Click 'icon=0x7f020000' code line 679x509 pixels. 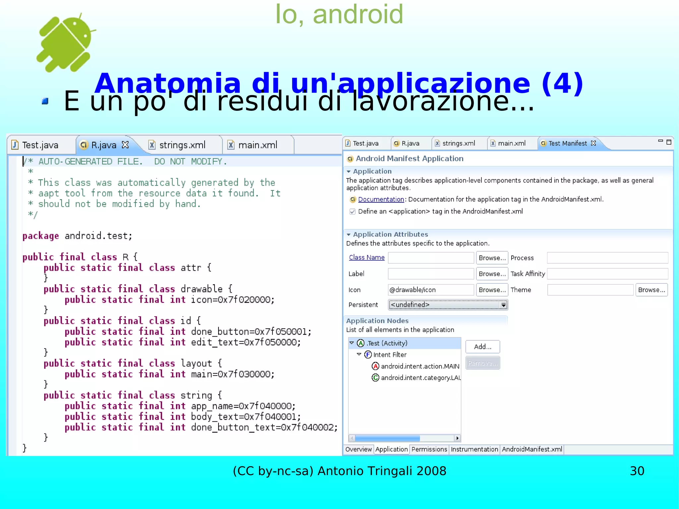pyautogui.click(x=169, y=300)
